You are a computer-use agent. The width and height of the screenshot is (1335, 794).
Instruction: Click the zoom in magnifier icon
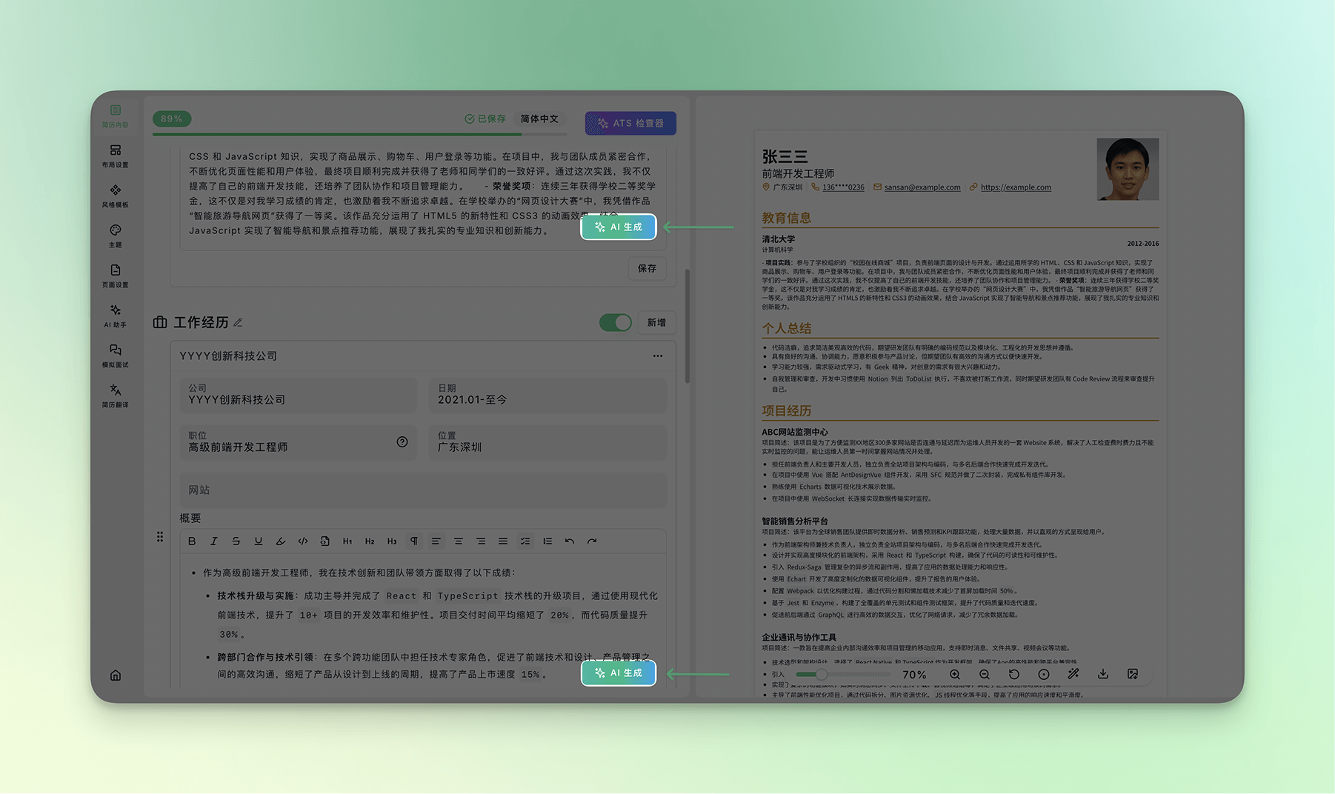tap(955, 674)
